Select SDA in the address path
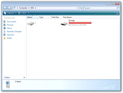The image size is (123, 93). coord(32,8)
